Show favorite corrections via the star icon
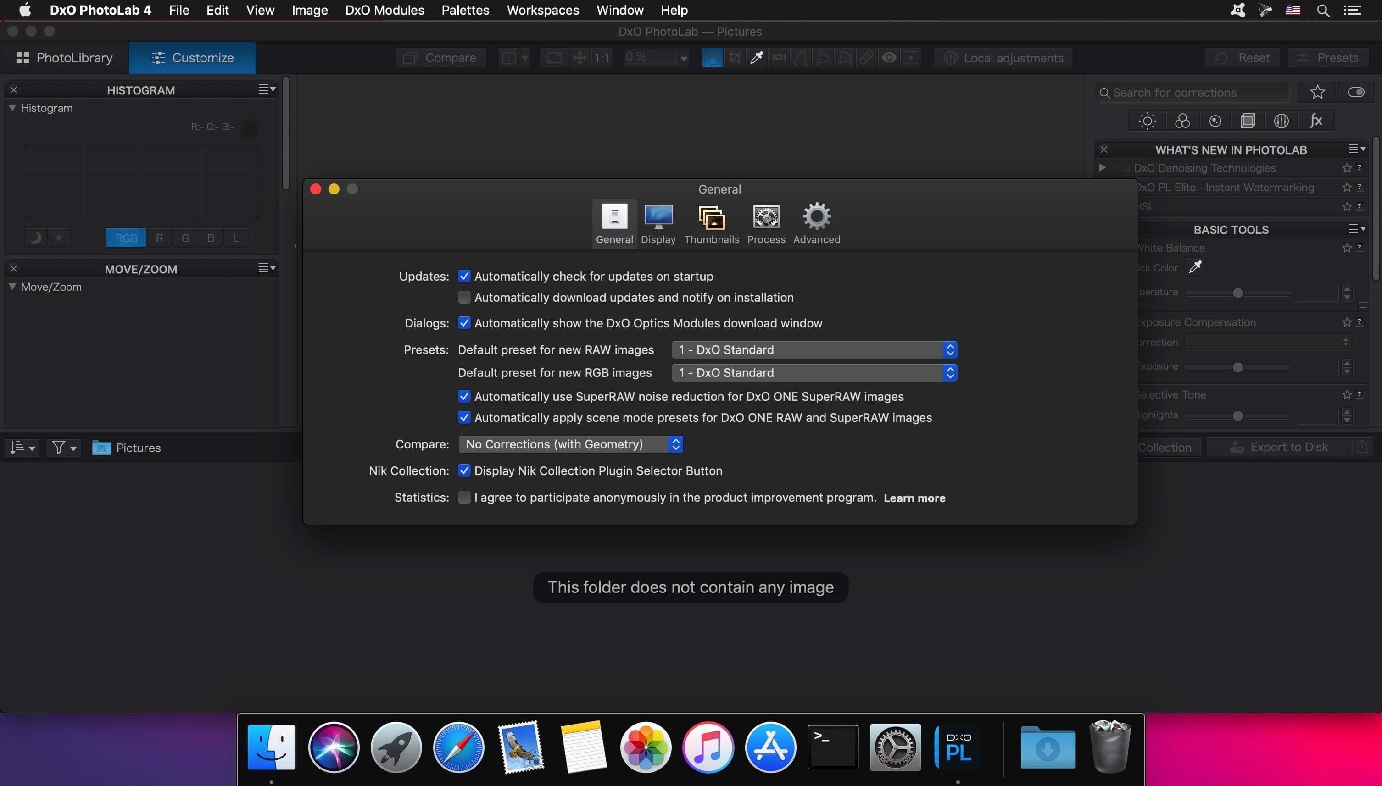Image resolution: width=1382 pixels, height=786 pixels. 1318,92
